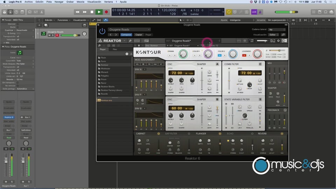This screenshot has width=336, height=189.
Task: Mute the Oxygene Roads track
Action: (49, 35)
